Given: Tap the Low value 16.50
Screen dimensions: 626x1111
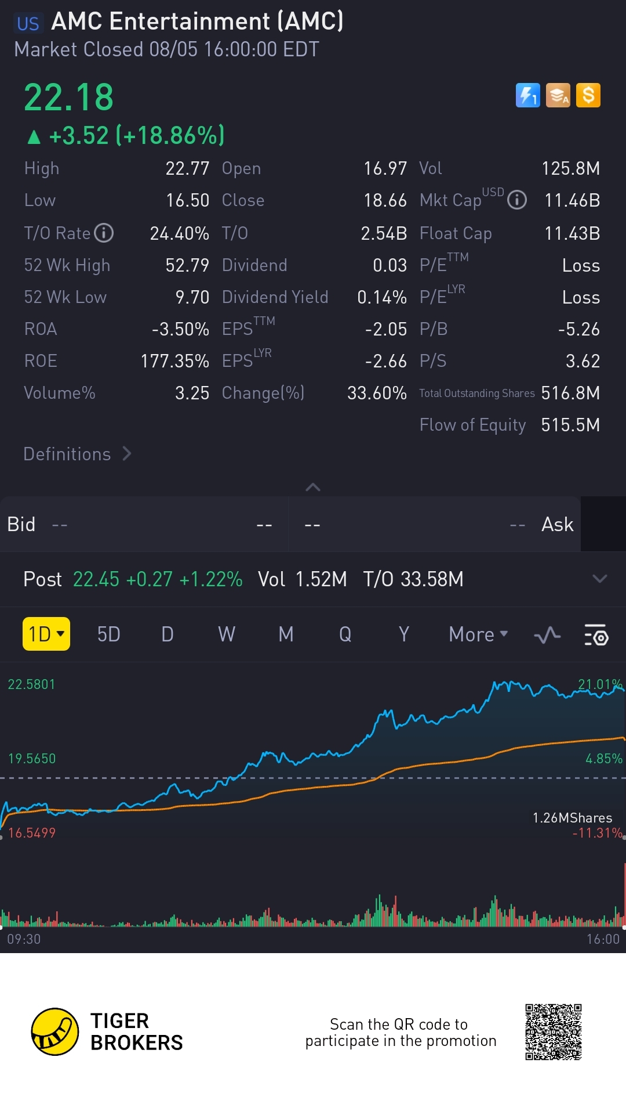Looking at the screenshot, I should tap(187, 200).
